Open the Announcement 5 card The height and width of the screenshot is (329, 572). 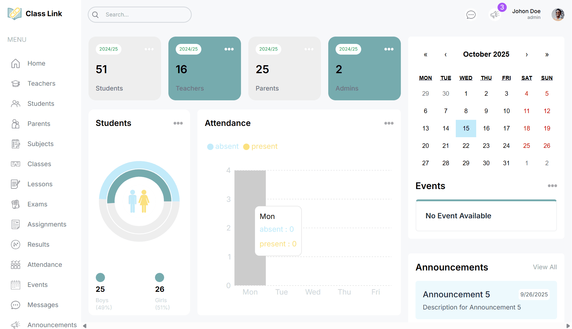pos(486,300)
